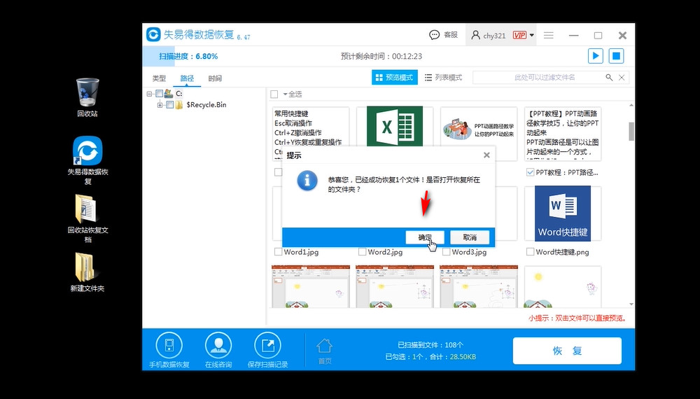The image size is (700, 399).
Task: Select 列表模式 list mode
Action: 443,77
